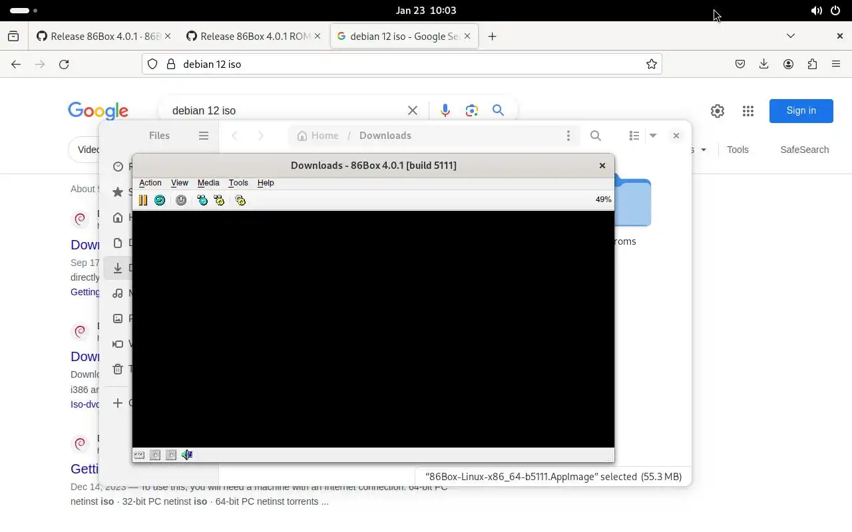Open Videos via the camera icon in Files sidebar
Viewport: 852px width, 532px height.
point(118,344)
